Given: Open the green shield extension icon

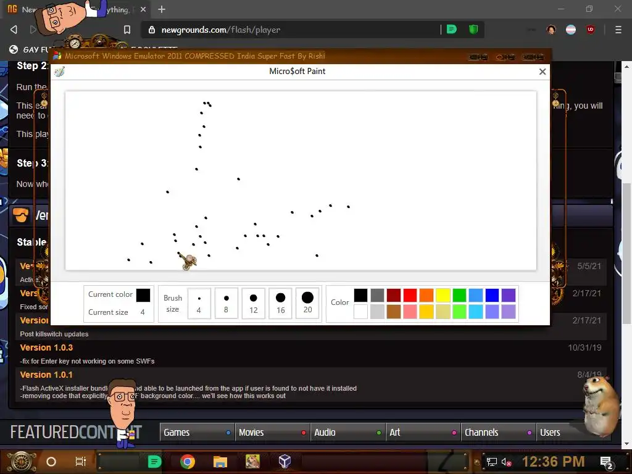Looking at the screenshot, I should (x=473, y=30).
